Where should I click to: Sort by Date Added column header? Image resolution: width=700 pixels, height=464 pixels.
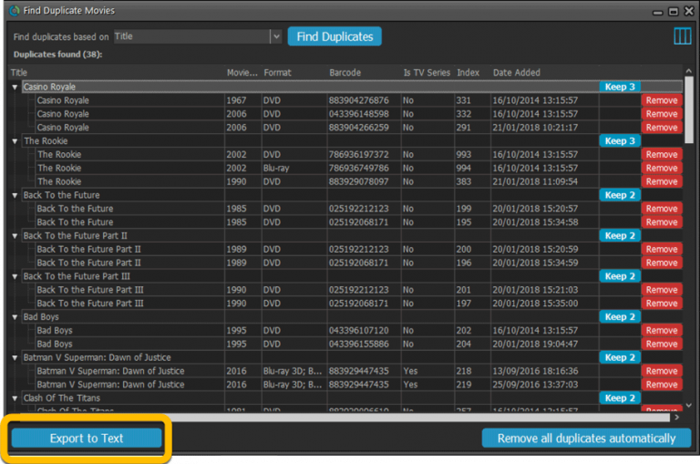(544, 72)
